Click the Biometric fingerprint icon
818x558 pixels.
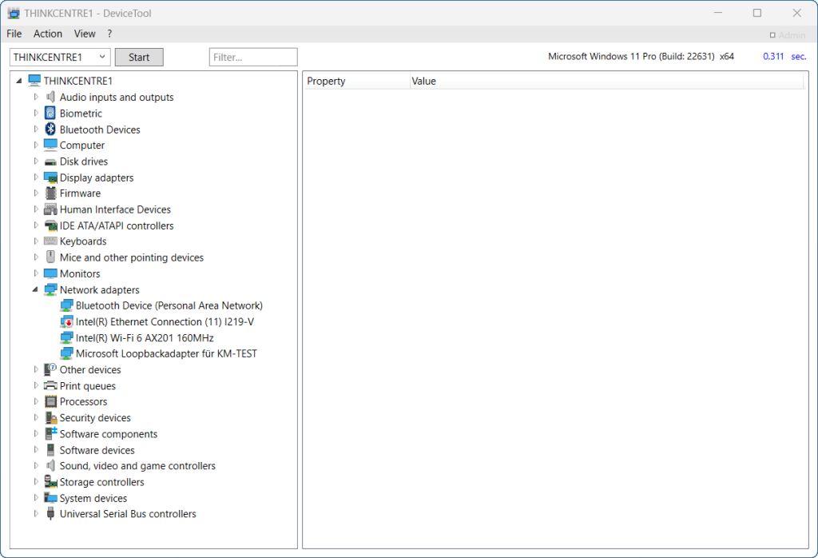(50, 114)
